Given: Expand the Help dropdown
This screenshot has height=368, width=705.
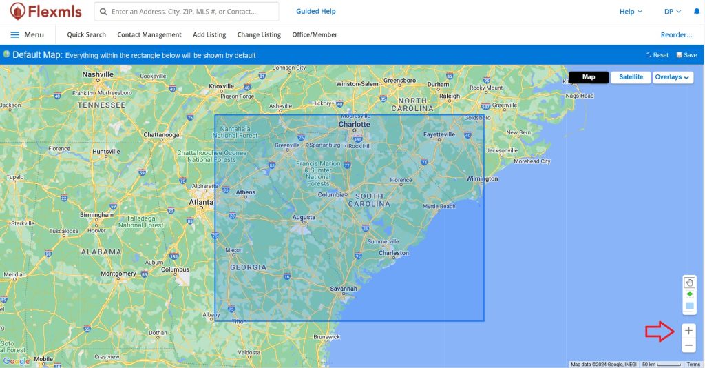Looking at the screenshot, I should click(x=631, y=12).
